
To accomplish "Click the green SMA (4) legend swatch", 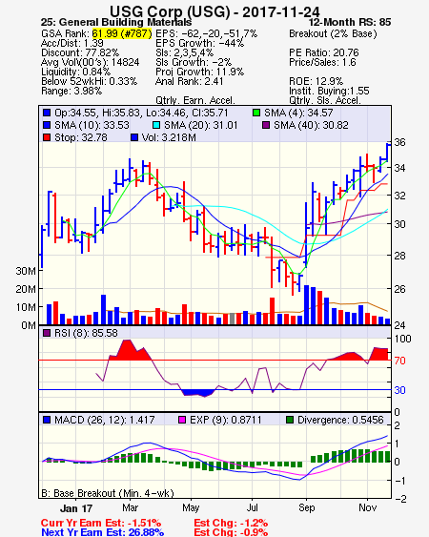I will (256, 113).
